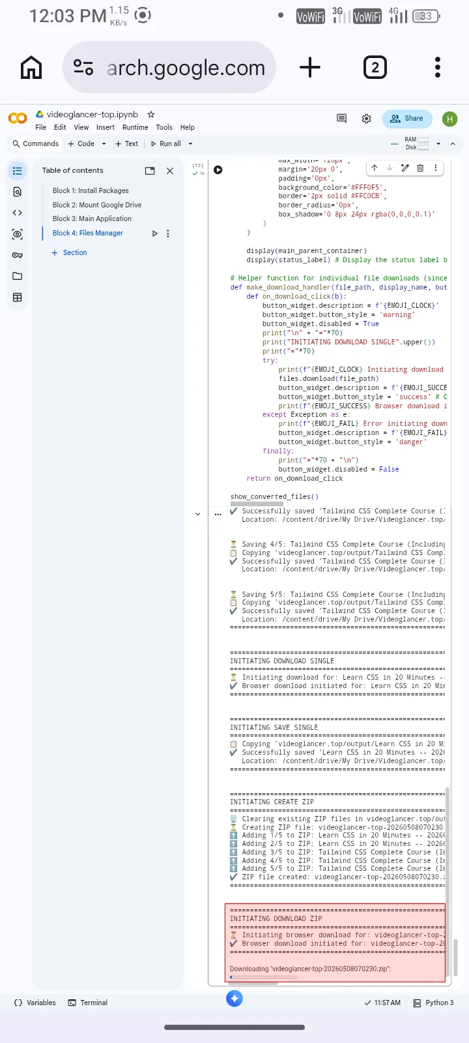This screenshot has height=1043, width=469.
Task: Star the videoglancer-top.ipynb notebook
Action: 151,114
